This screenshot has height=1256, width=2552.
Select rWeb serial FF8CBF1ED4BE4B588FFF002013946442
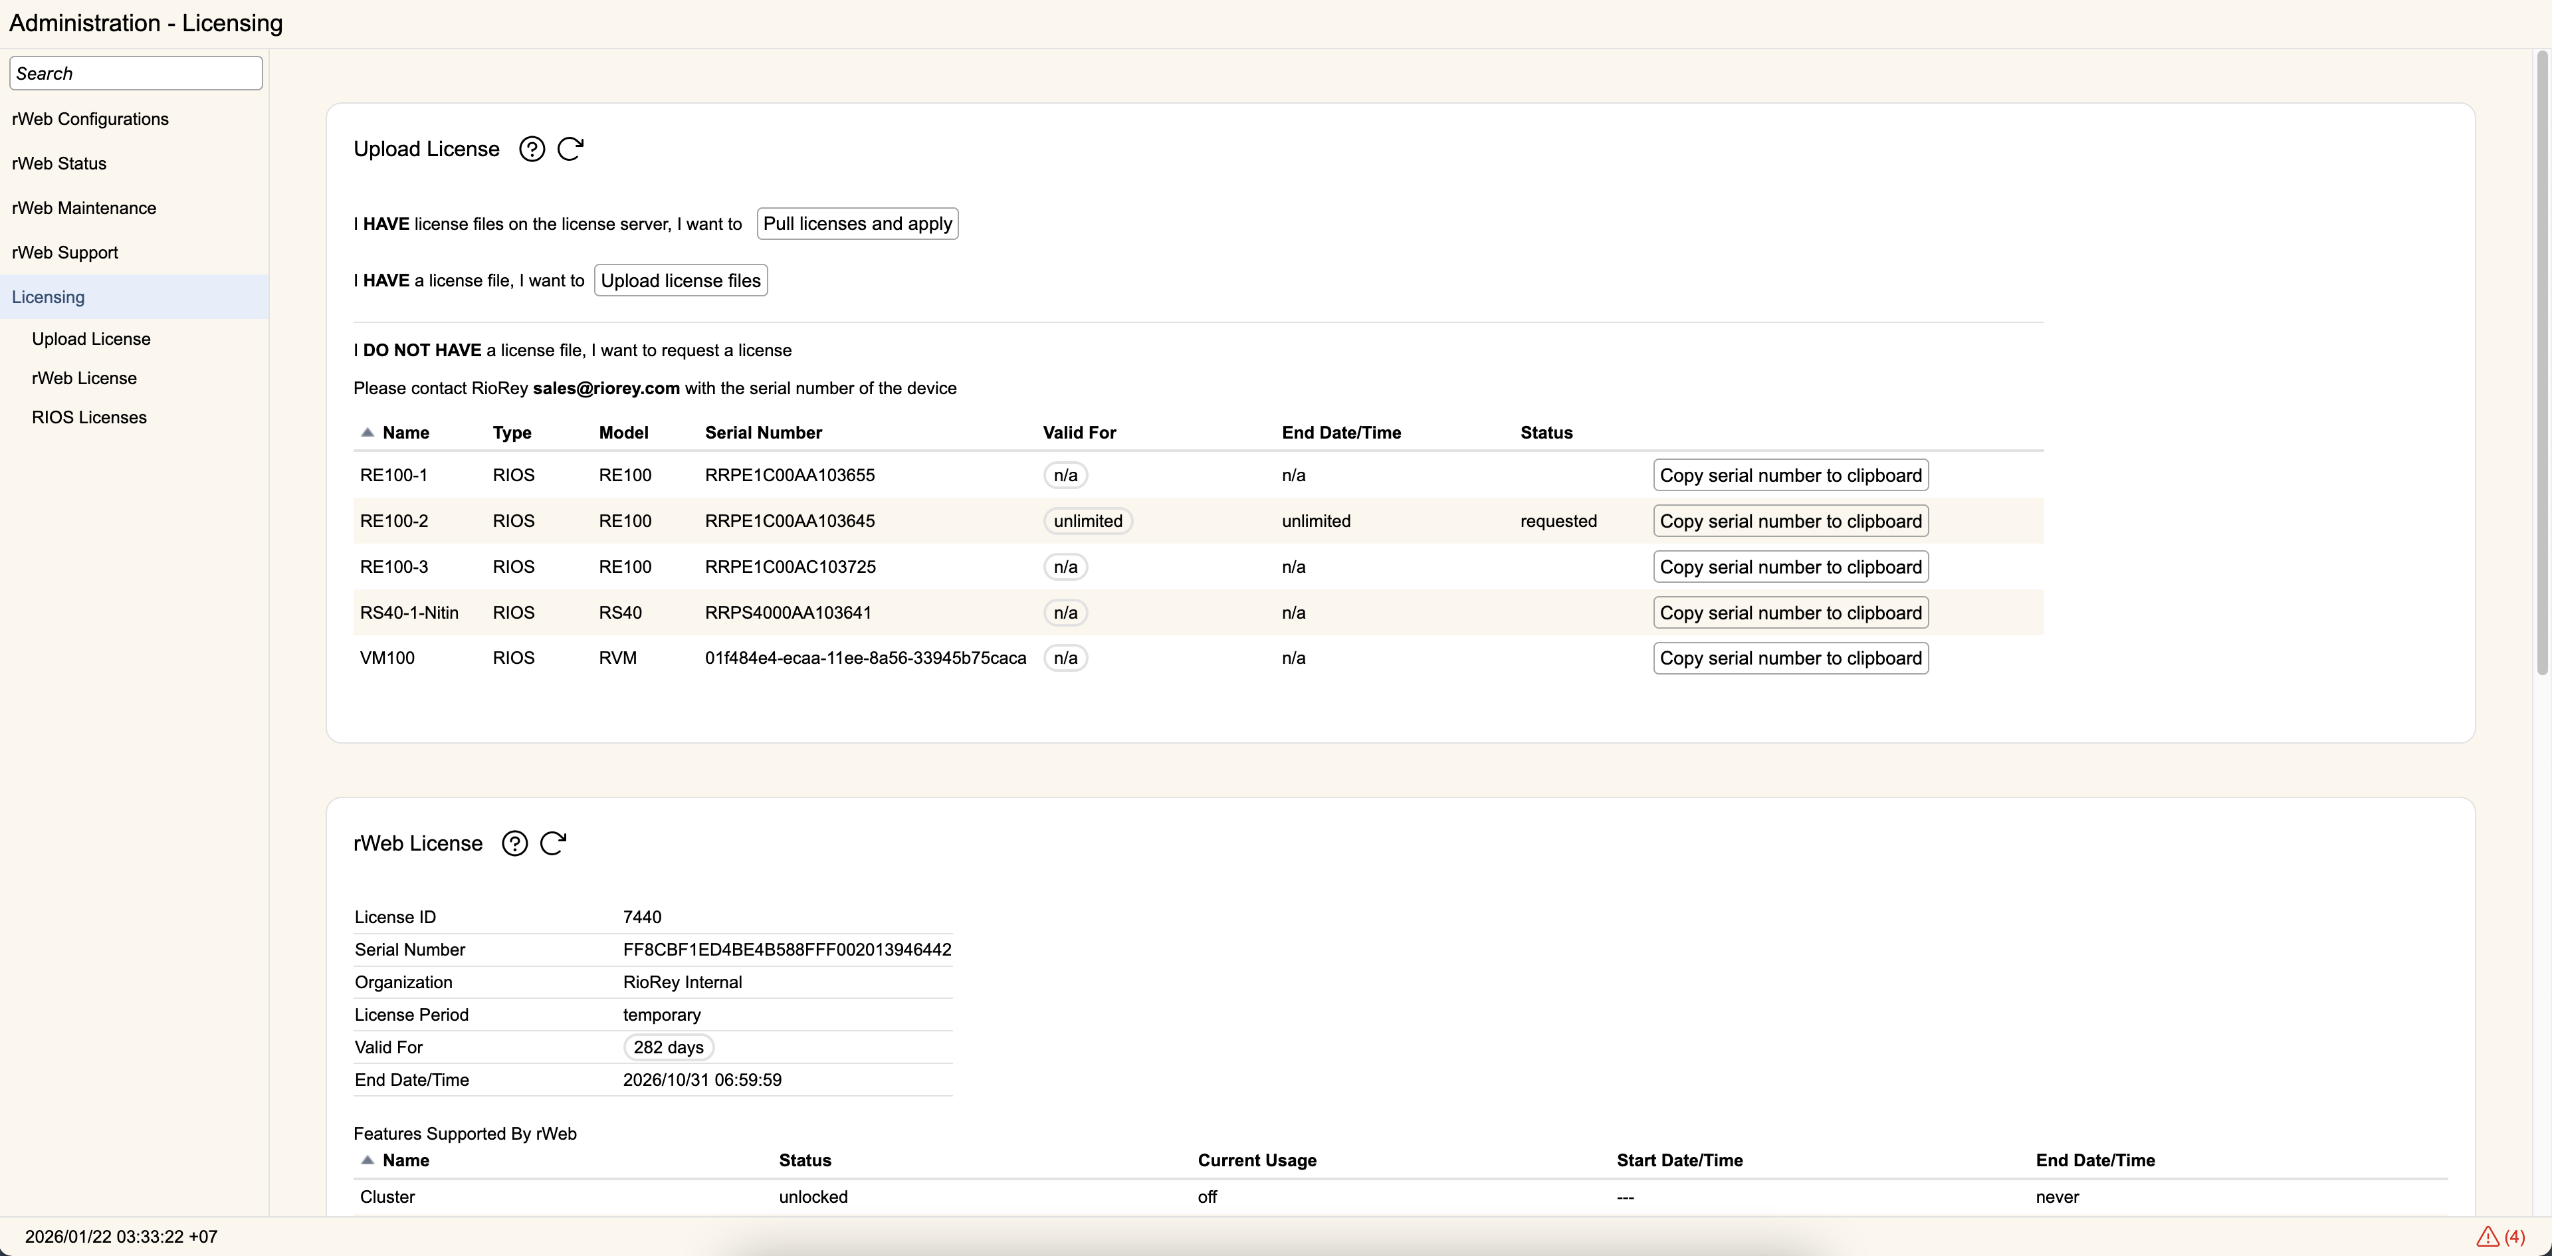click(787, 950)
